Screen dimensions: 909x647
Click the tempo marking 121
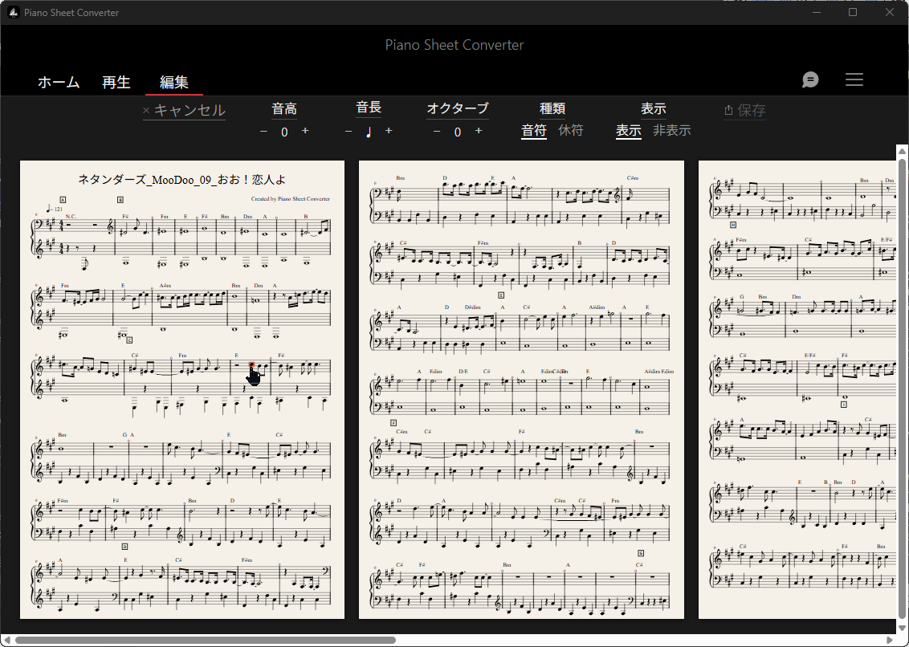(x=55, y=208)
